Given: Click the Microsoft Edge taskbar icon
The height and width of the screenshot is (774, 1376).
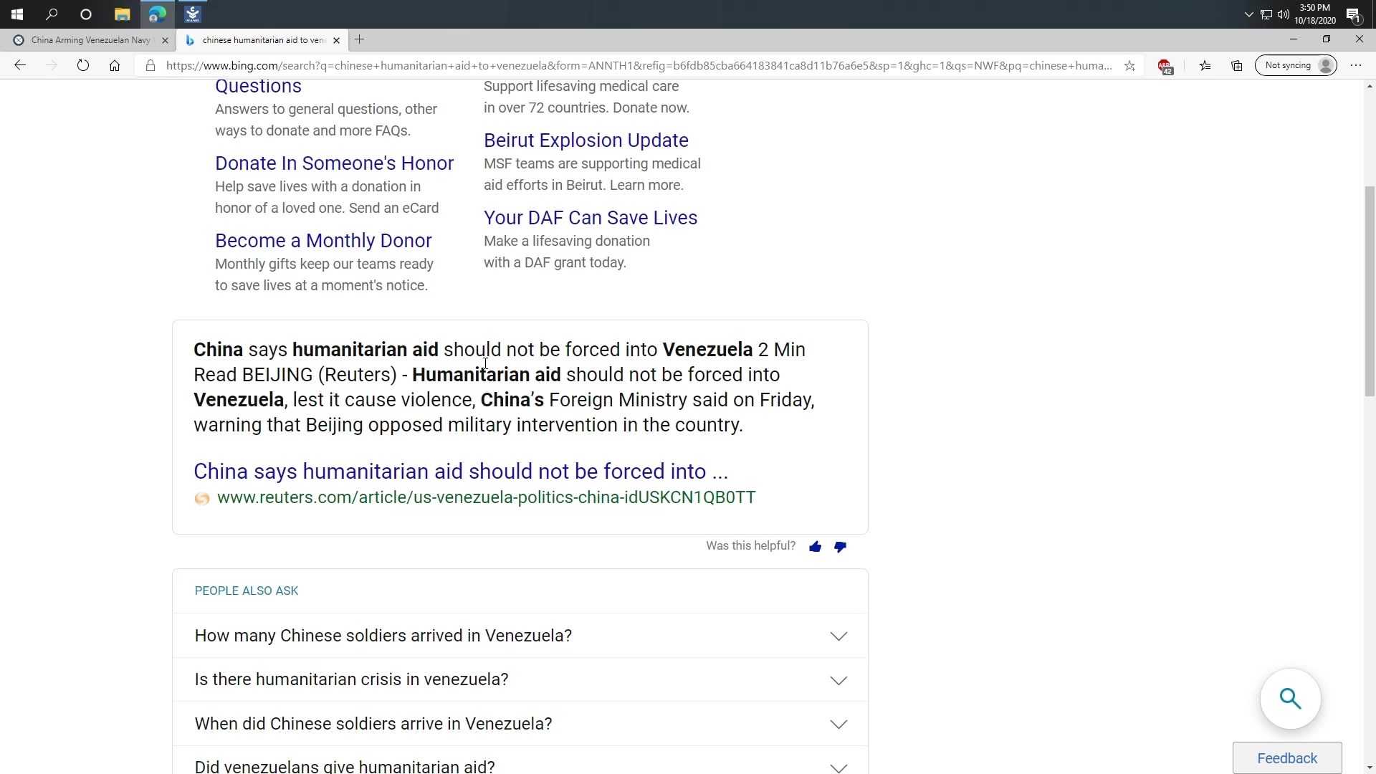Looking at the screenshot, I should [157, 14].
